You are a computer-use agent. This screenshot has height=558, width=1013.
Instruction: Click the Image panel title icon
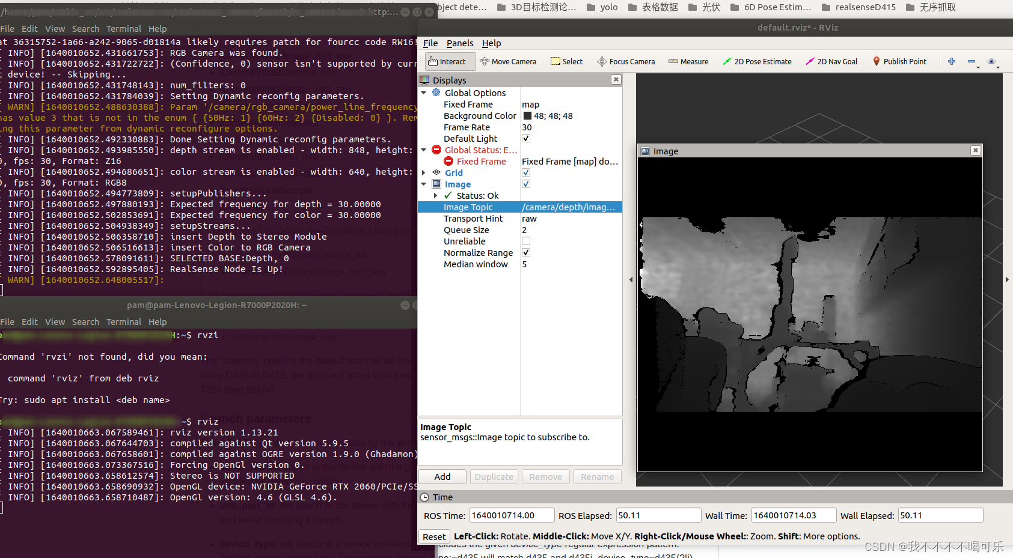click(x=645, y=151)
